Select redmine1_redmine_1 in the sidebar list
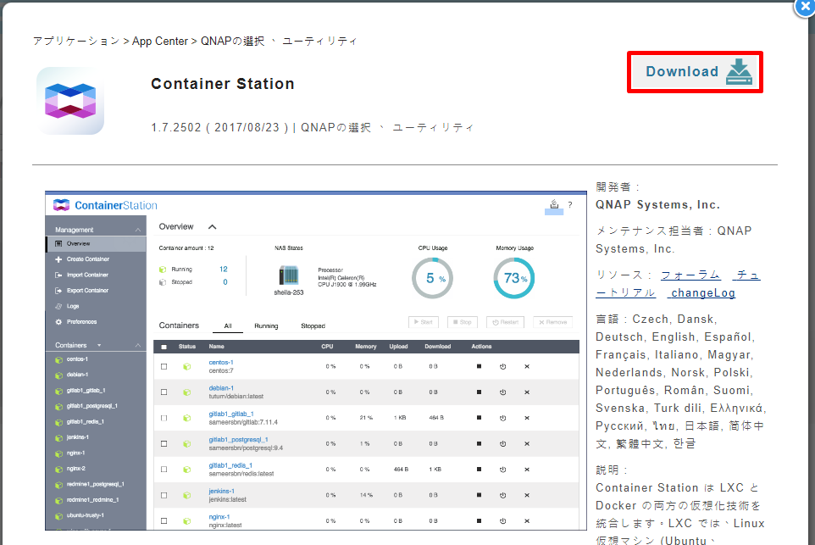The image size is (815, 545). pyautogui.click(x=92, y=500)
